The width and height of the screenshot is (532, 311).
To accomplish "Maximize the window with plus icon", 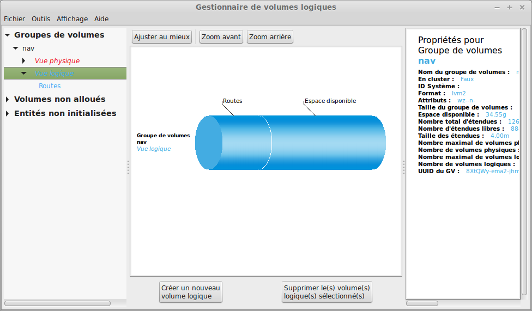I will 509,7.
